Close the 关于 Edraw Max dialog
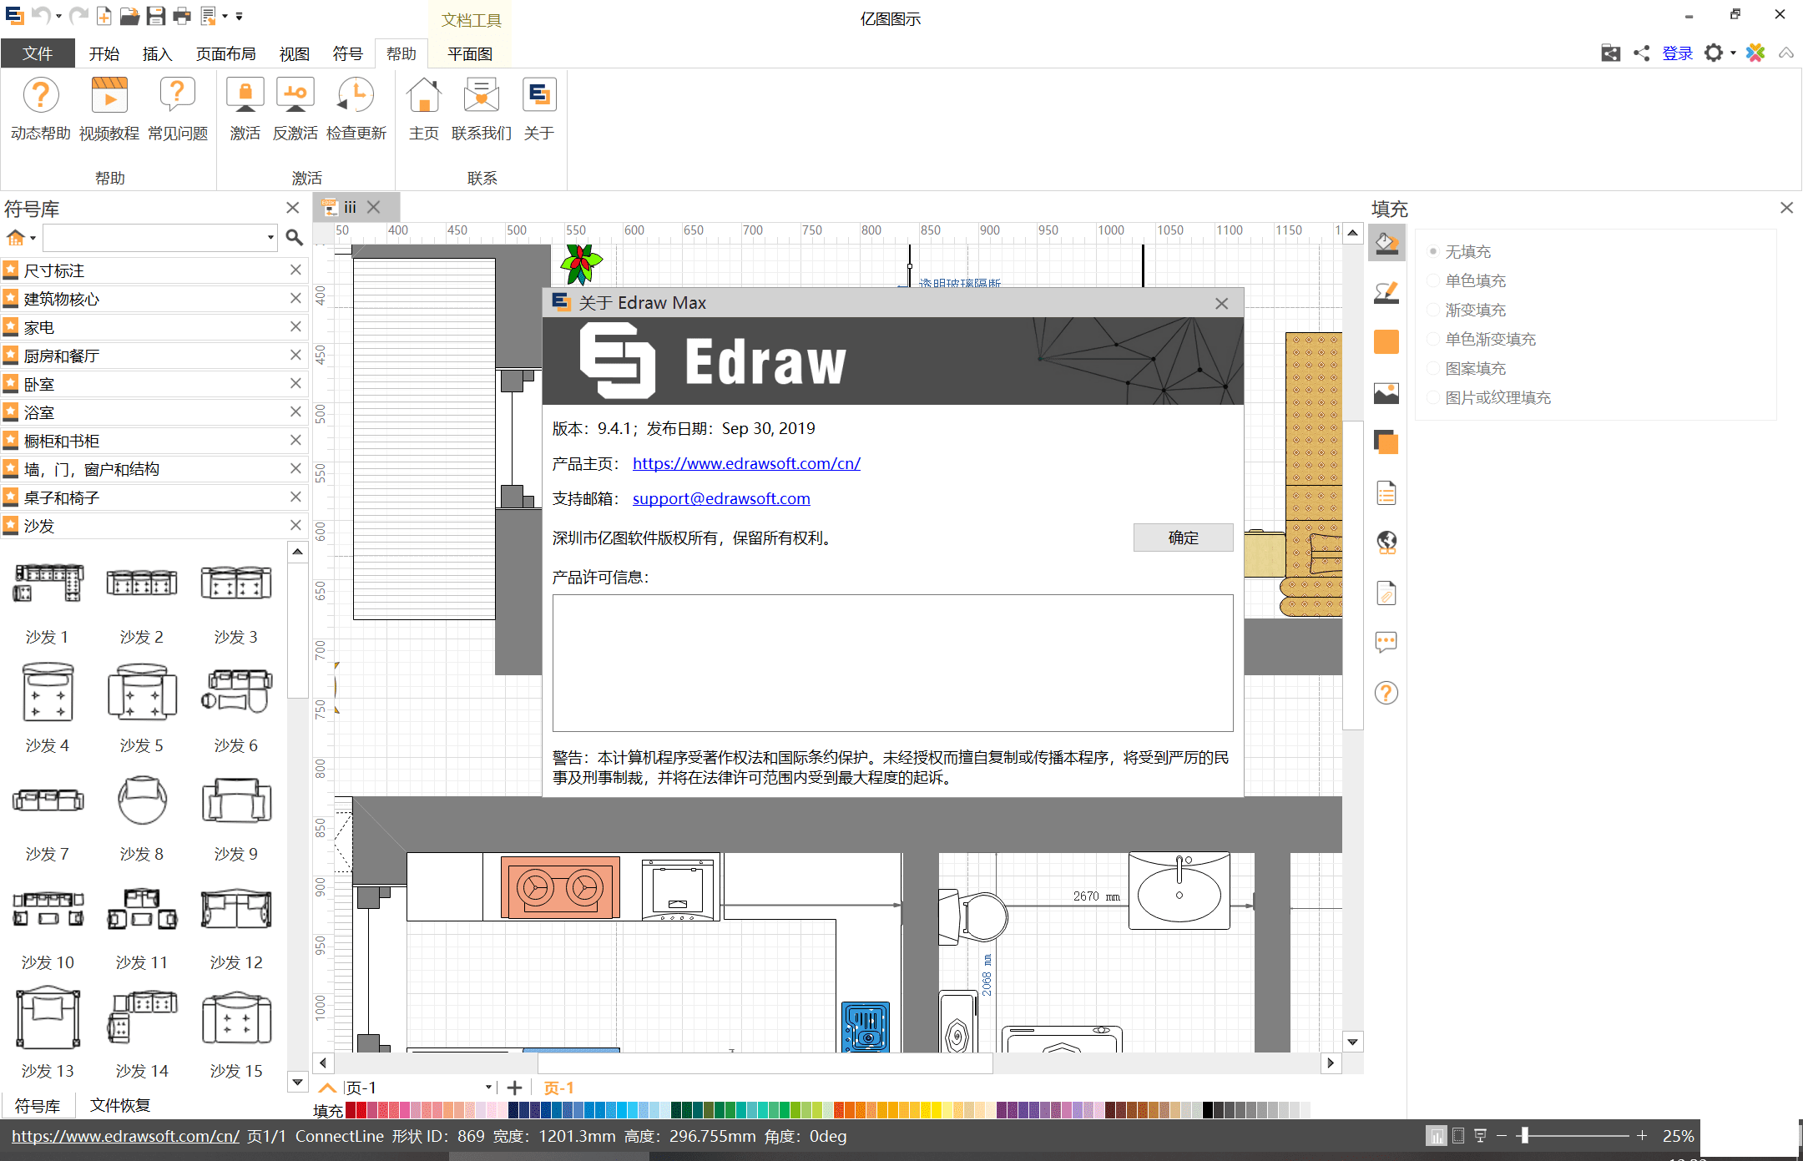 click(x=1221, y=303)
